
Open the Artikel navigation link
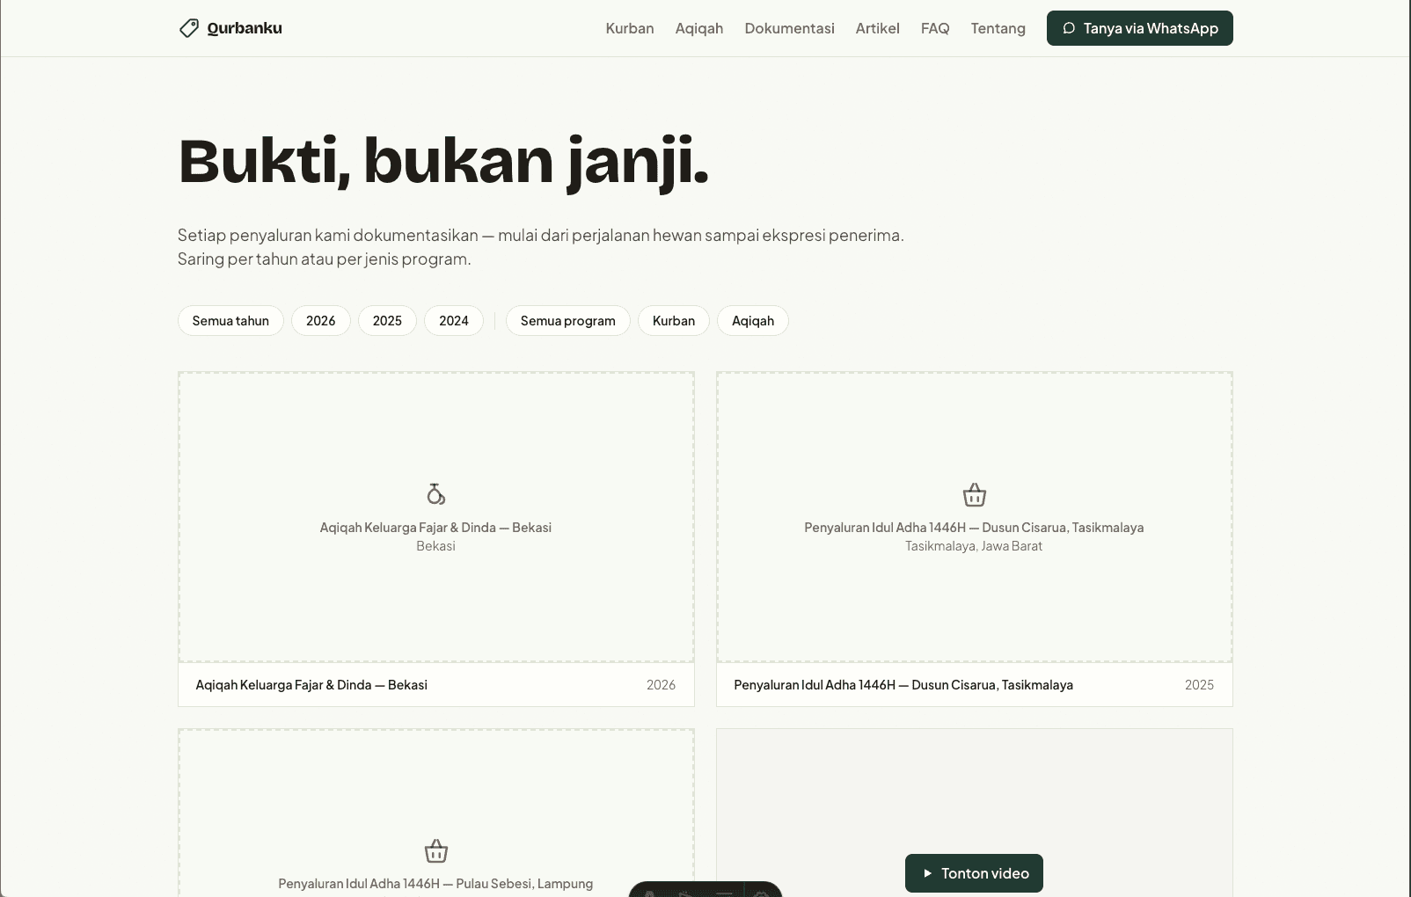click(x=878, y=28)
